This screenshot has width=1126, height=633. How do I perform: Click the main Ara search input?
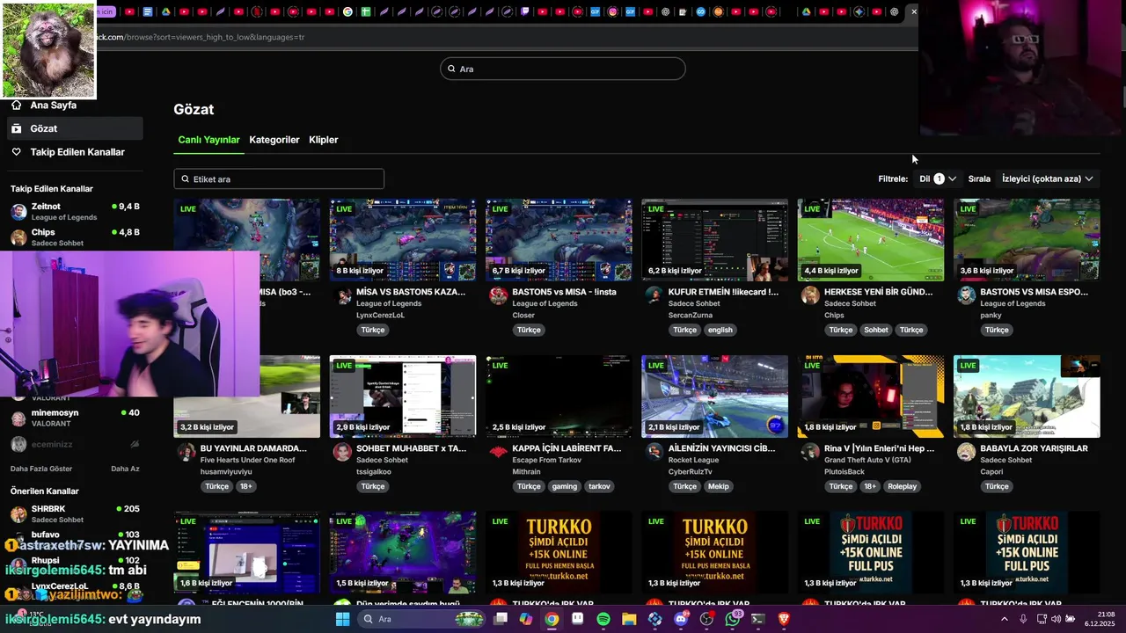pos(563,69)
